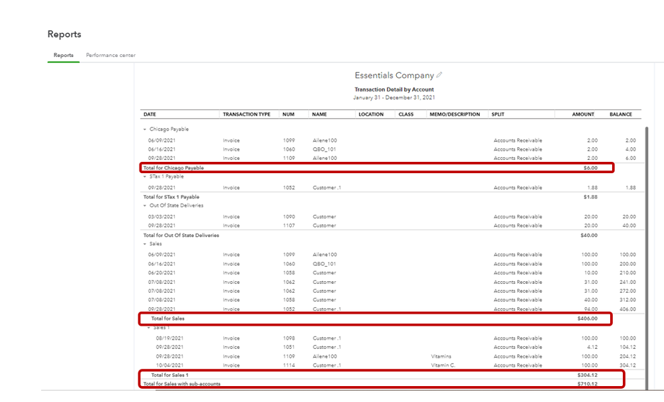The image size is (664, 402).
Task: Open invoice 1052 under STax 1 Payable
Action: pyautogui.click(x=391, y=188)
